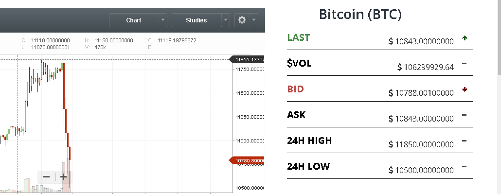The width and height of the screenshot is (501, 194).
Task: Click the red down arrow next to BID
Action: point(465,89)
